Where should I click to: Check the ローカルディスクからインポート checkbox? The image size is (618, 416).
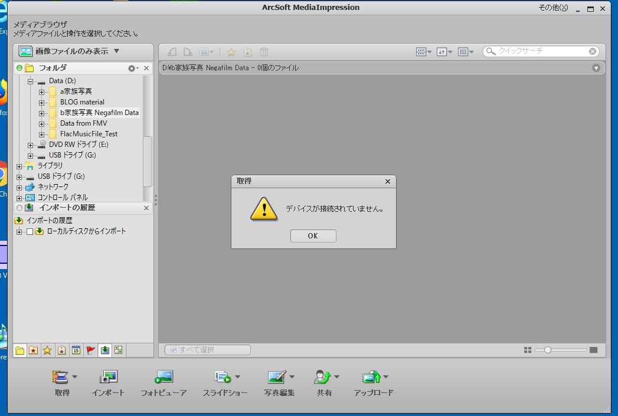(30, 232)
